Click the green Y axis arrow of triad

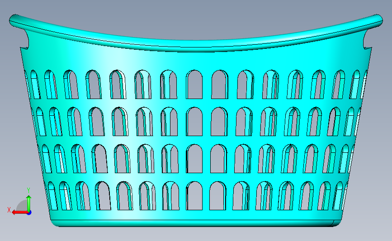pyautogui.click(x=29, y=203)
